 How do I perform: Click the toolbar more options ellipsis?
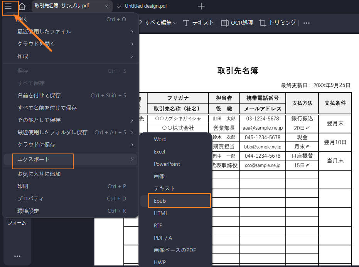point(307,23)
